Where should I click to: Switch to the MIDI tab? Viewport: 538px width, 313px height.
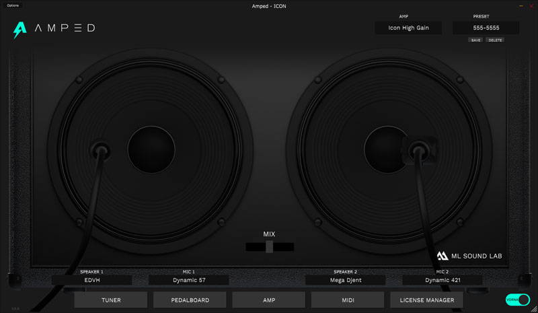pos(348,300)
